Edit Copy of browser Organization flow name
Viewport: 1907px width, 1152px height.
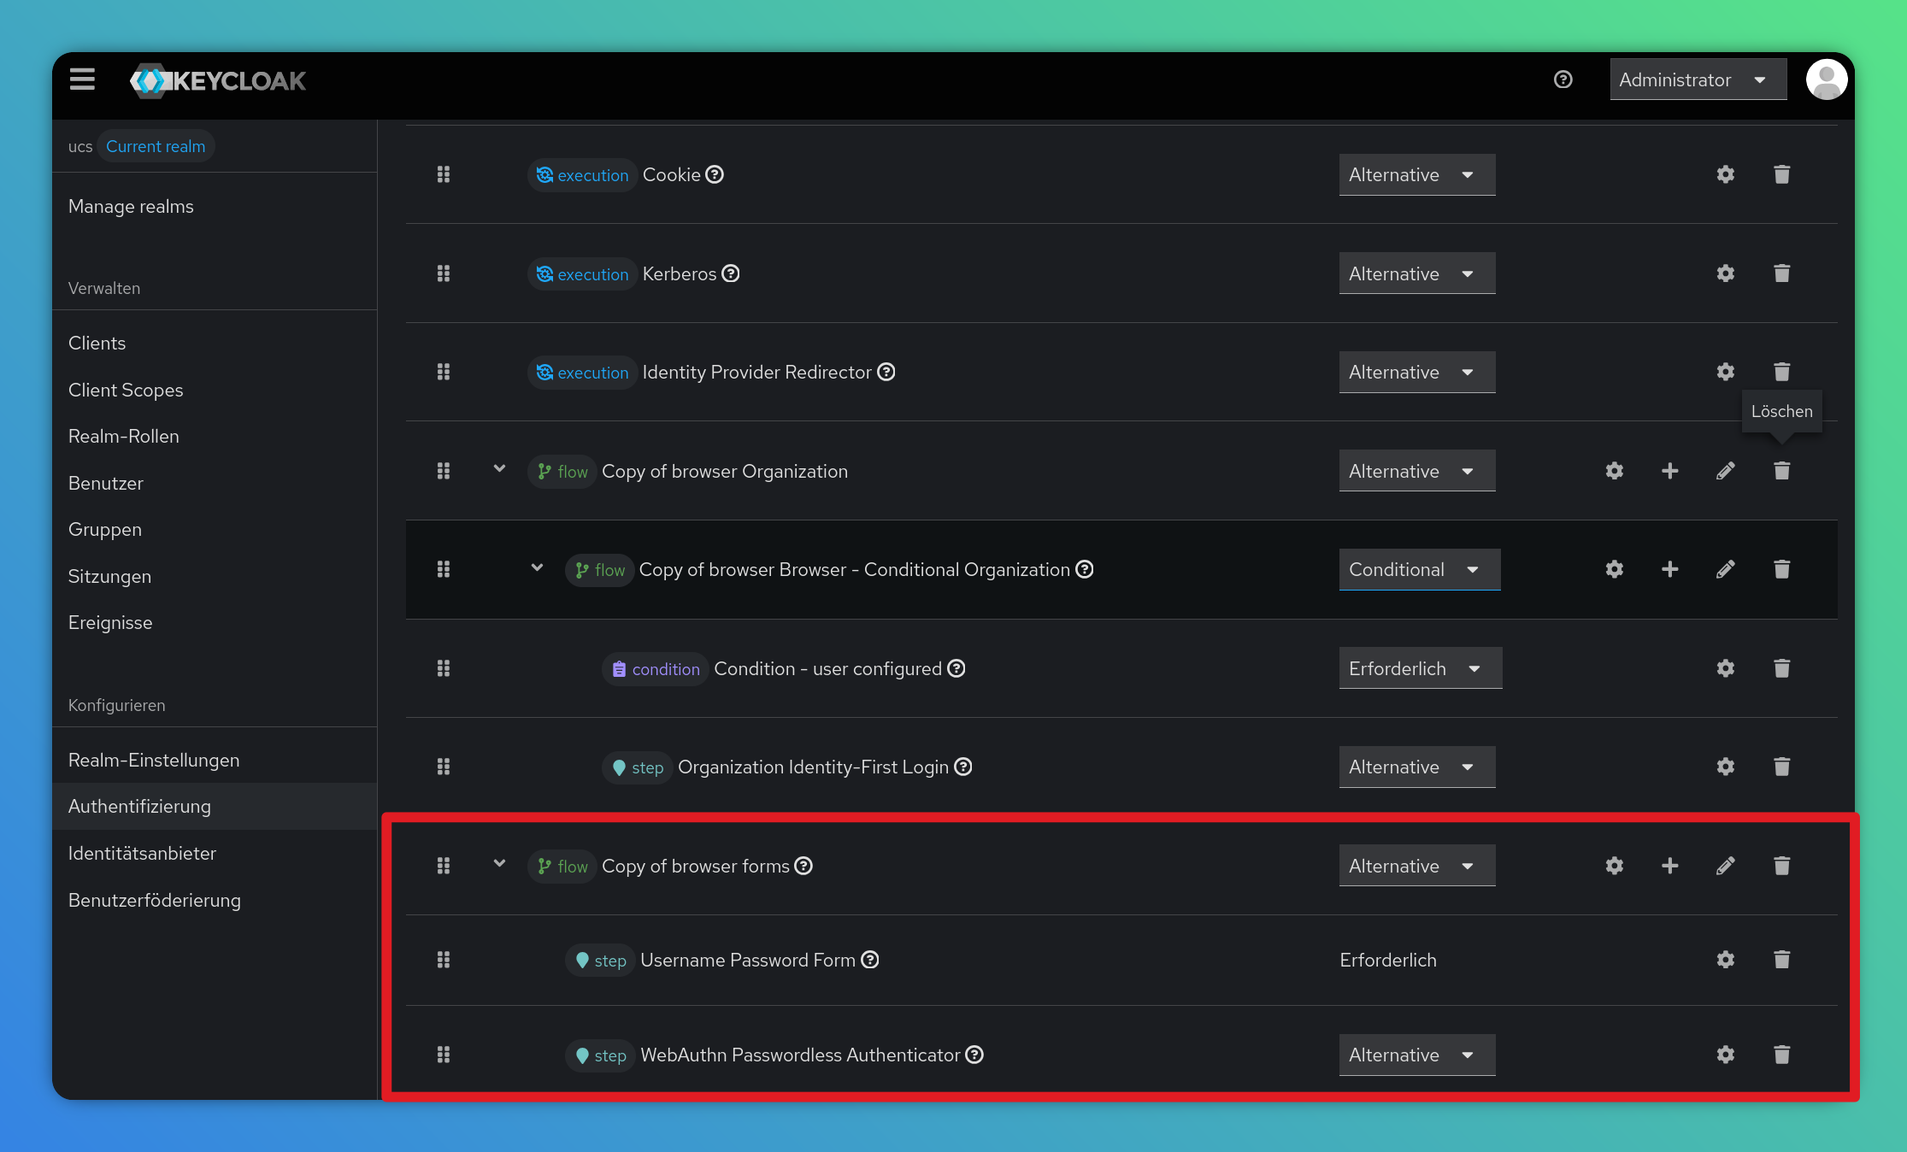pyautogui.click(x=1725, y=471)
